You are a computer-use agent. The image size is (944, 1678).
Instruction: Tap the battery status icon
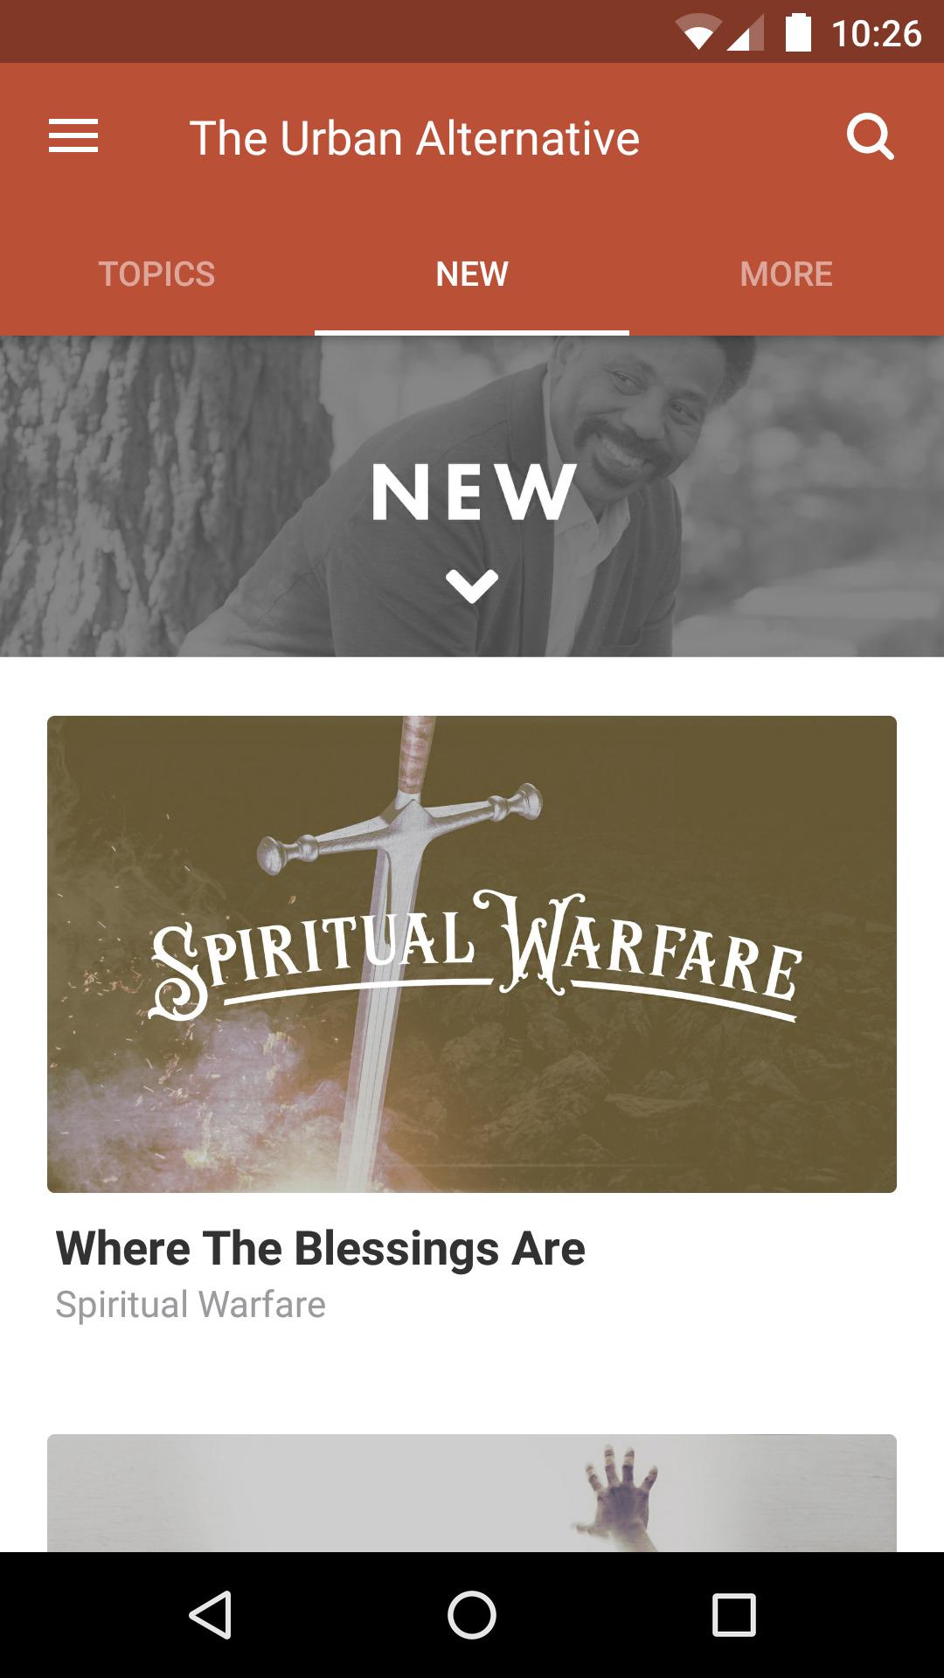click(x=798, y=32)
